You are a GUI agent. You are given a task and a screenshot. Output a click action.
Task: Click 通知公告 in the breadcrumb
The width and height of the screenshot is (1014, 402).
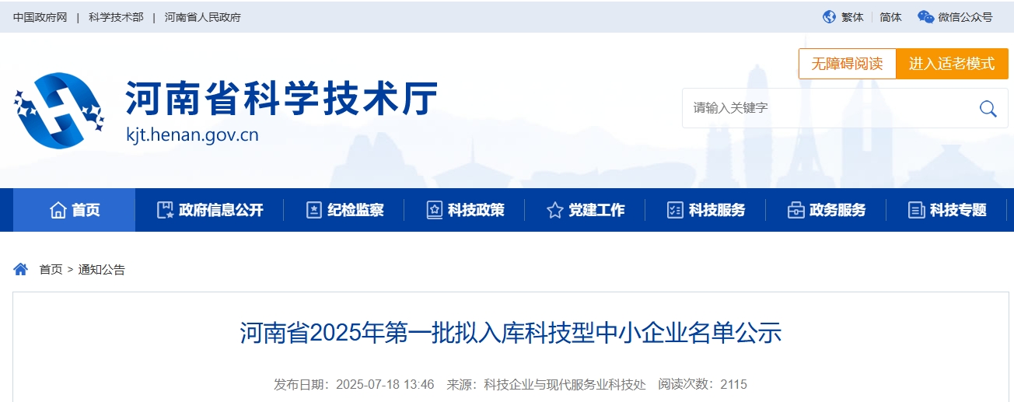102,270
